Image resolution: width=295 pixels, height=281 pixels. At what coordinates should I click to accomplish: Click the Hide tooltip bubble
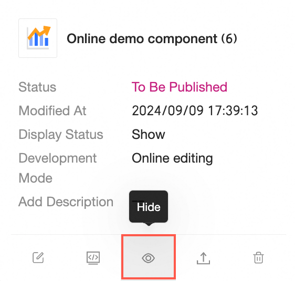tap(149, 207)
